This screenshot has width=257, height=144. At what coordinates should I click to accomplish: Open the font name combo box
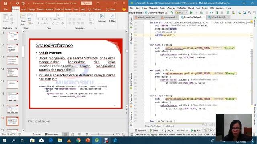46,15
